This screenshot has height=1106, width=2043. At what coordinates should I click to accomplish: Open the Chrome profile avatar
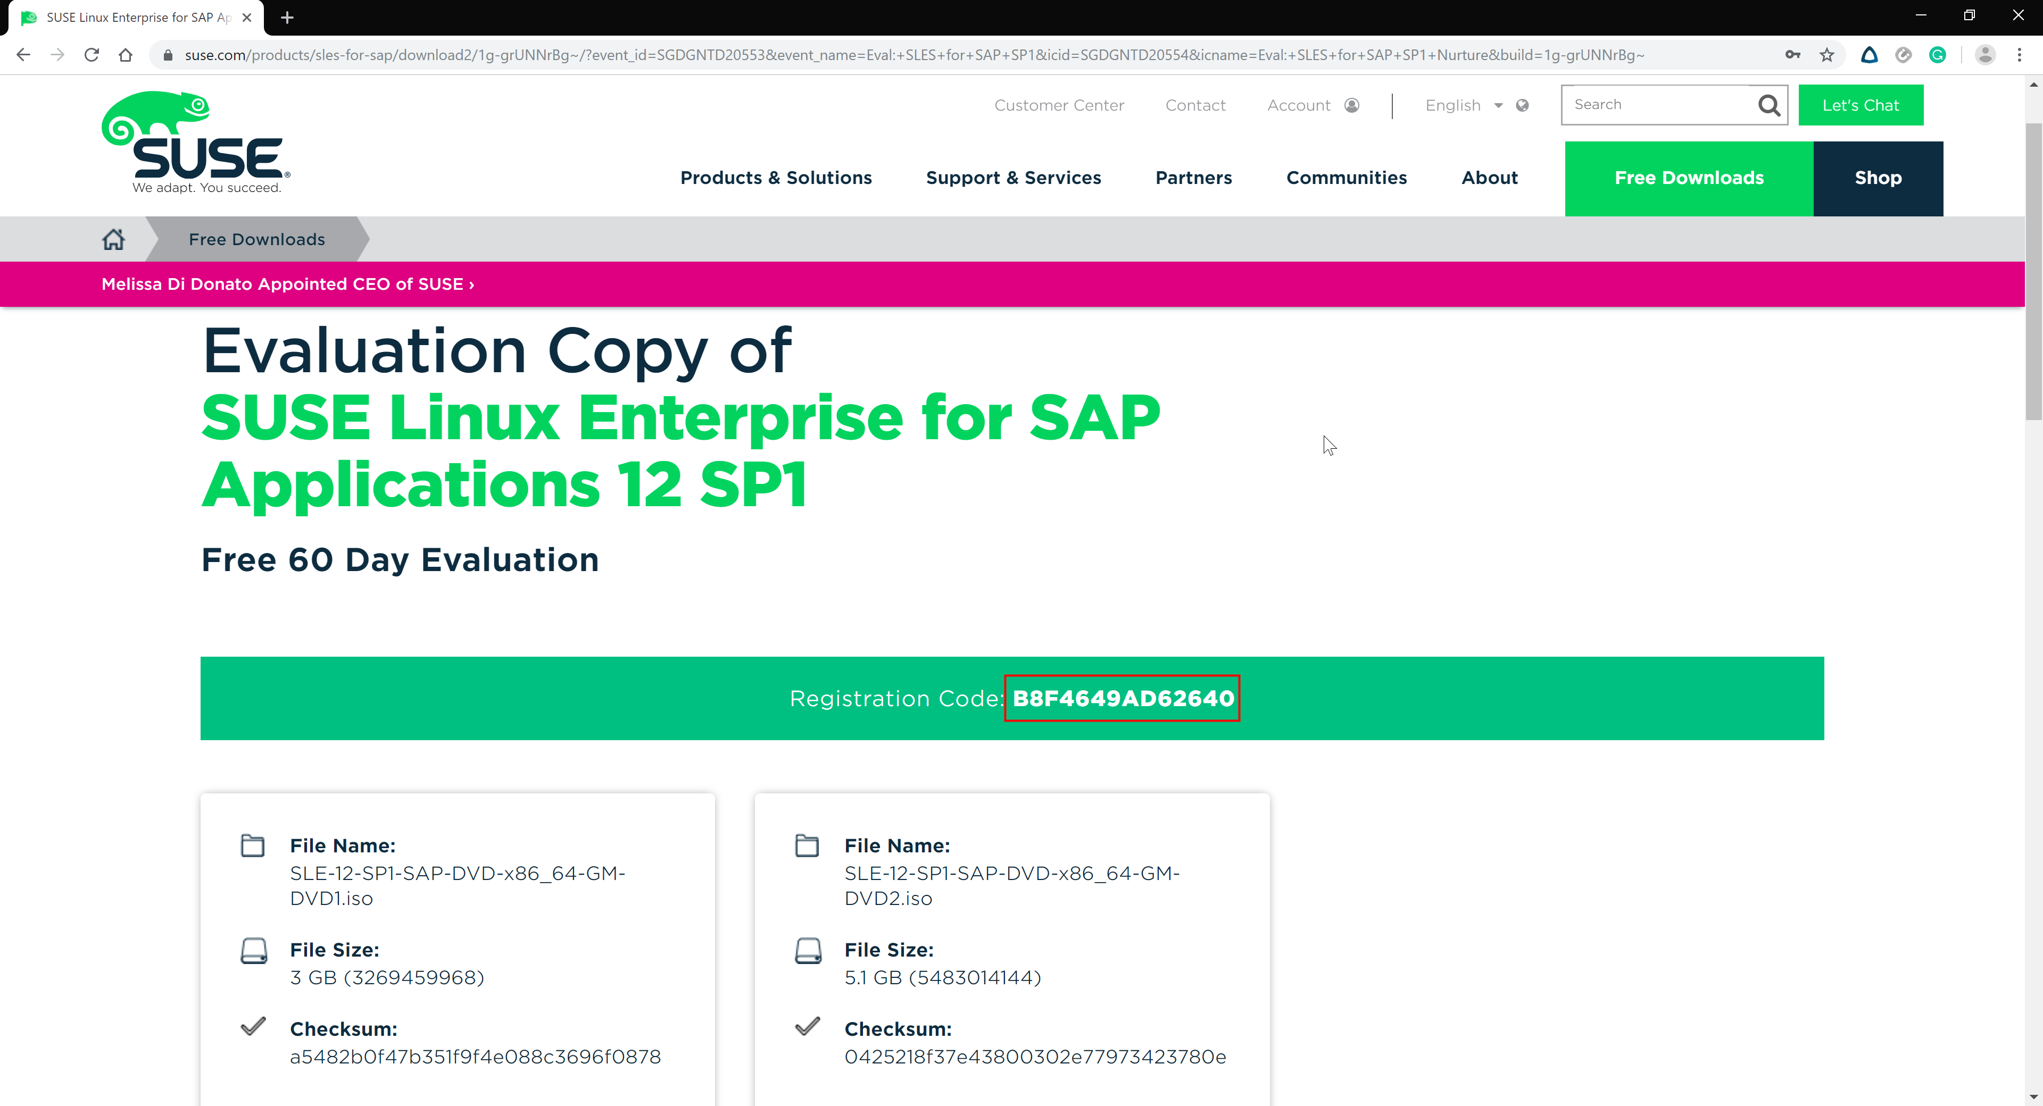point(1985,55)
